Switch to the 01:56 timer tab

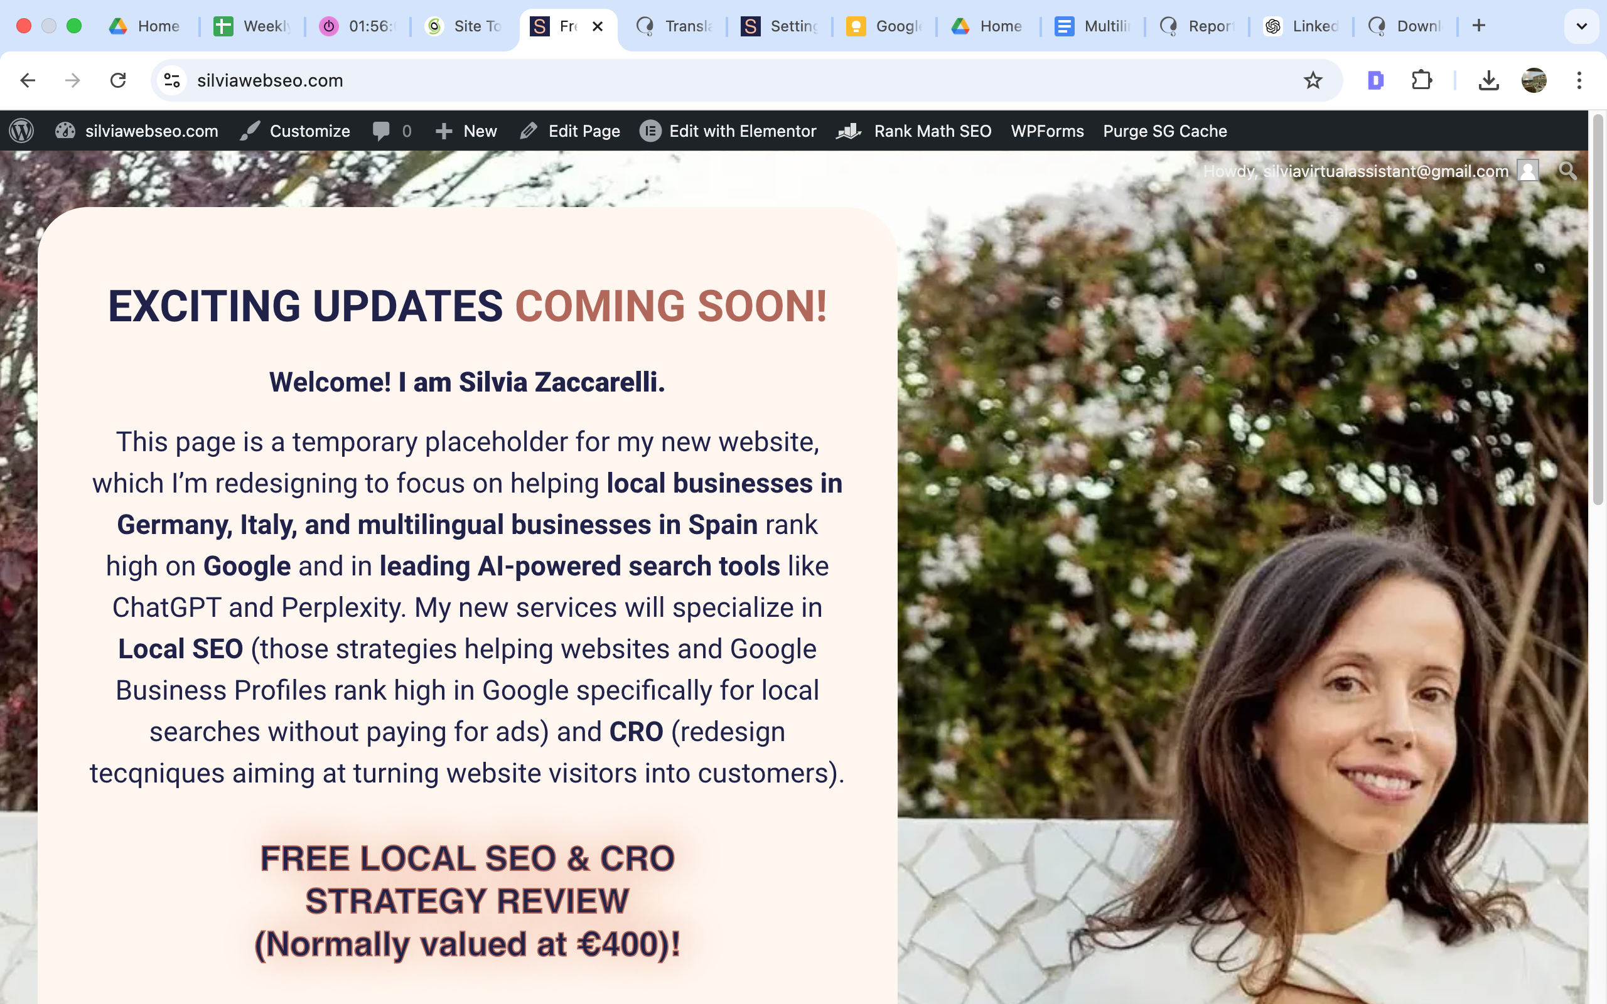pyautogui.click(x=357, y=26)
